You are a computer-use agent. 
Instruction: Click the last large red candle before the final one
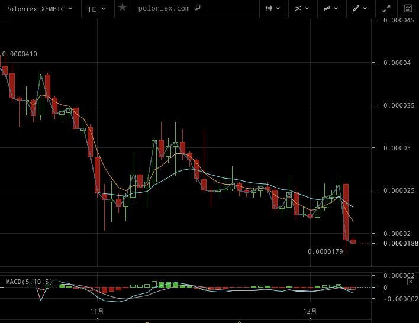click(x=346, y=212)
